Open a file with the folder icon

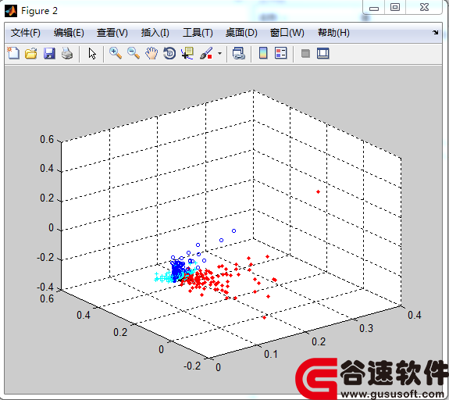31,53
